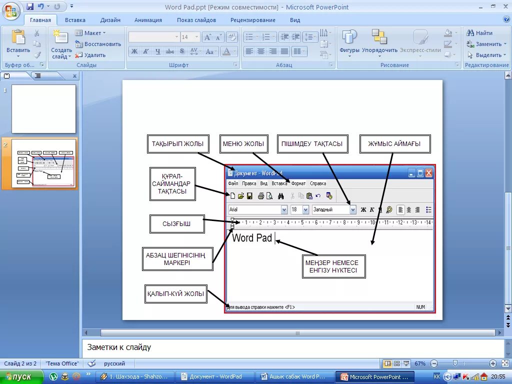Center text in paragraph group
The width and height of the screenshot is (512, 384).
click(261, 51)
